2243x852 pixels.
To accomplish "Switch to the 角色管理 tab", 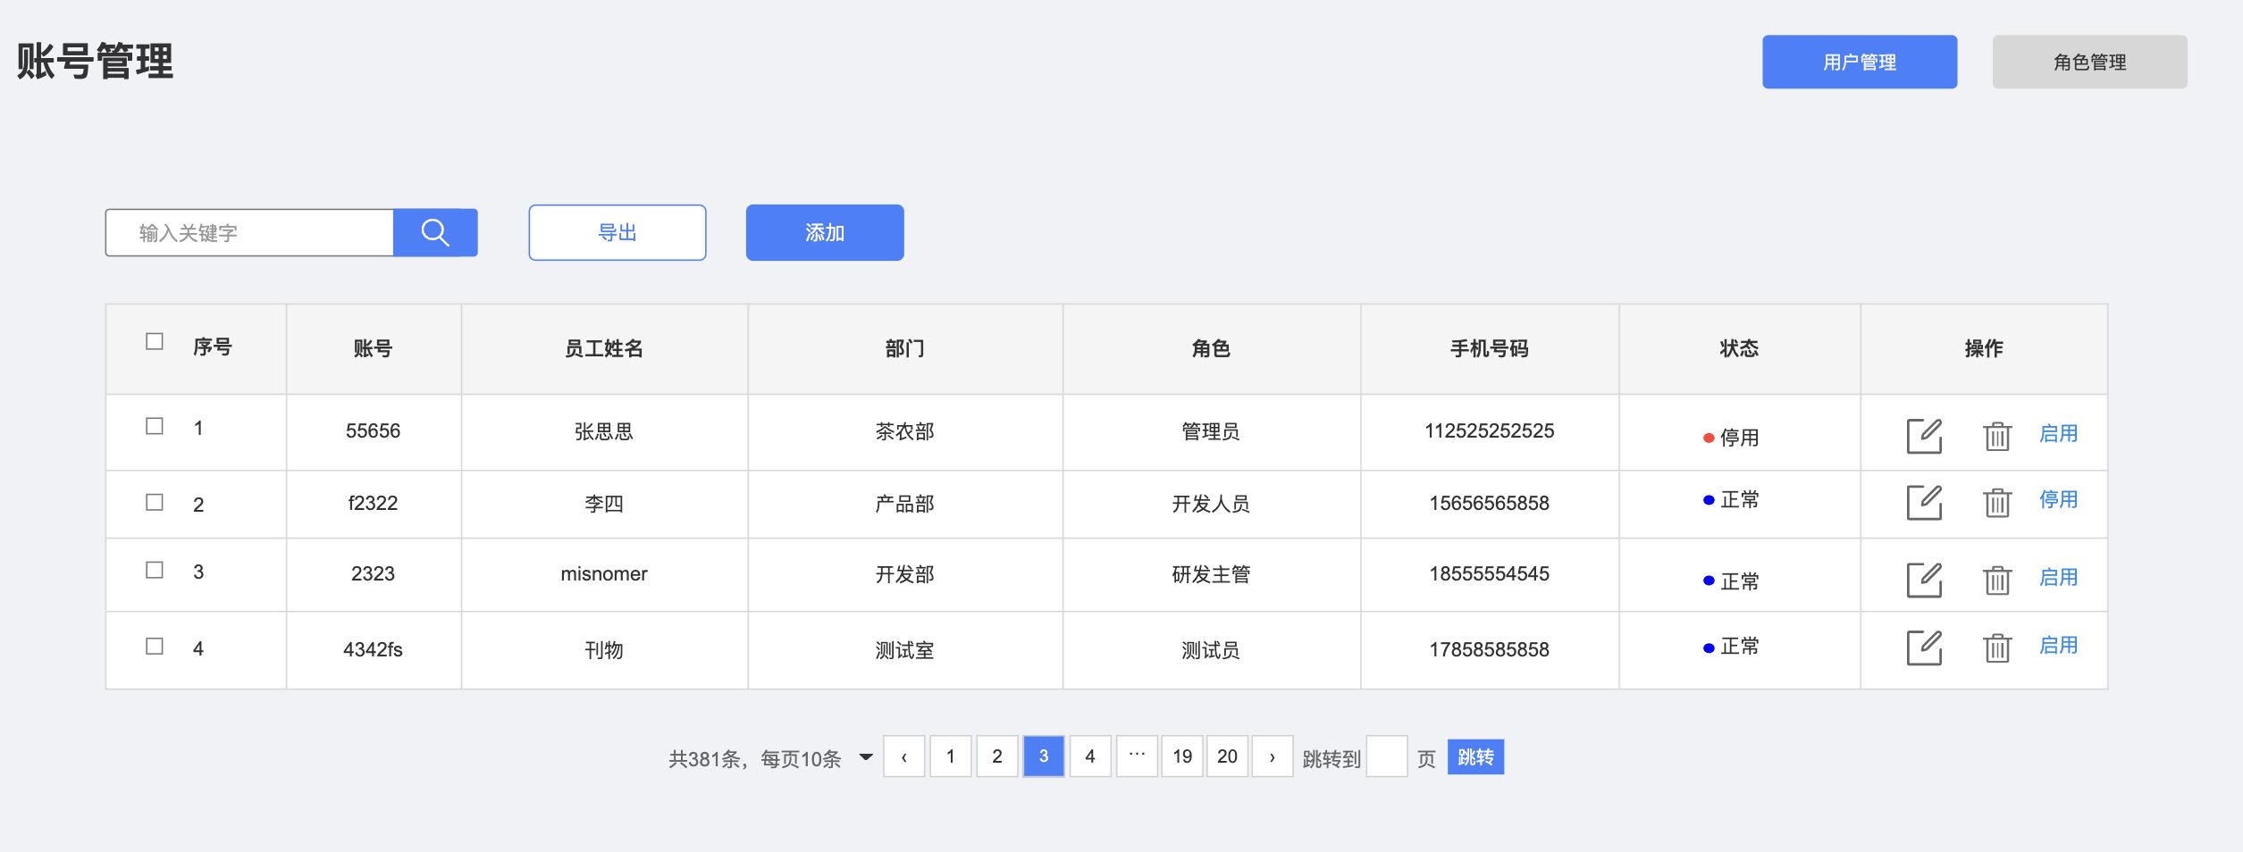I will point(2088,63).
